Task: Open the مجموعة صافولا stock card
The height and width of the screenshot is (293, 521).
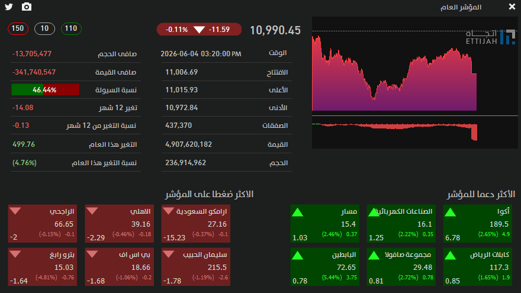Action: pyautogui.click(x=401, y=267)
